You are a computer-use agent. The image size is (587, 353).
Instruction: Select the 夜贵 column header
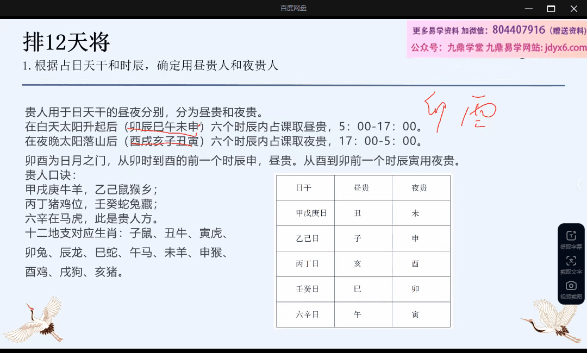pyautogui.click(x=419, y=188)
